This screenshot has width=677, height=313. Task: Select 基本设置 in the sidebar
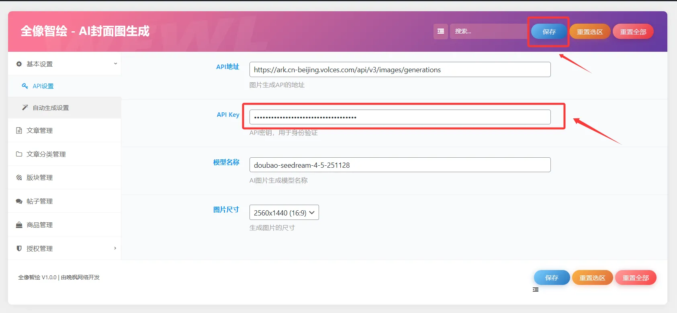tap(64, 64)
